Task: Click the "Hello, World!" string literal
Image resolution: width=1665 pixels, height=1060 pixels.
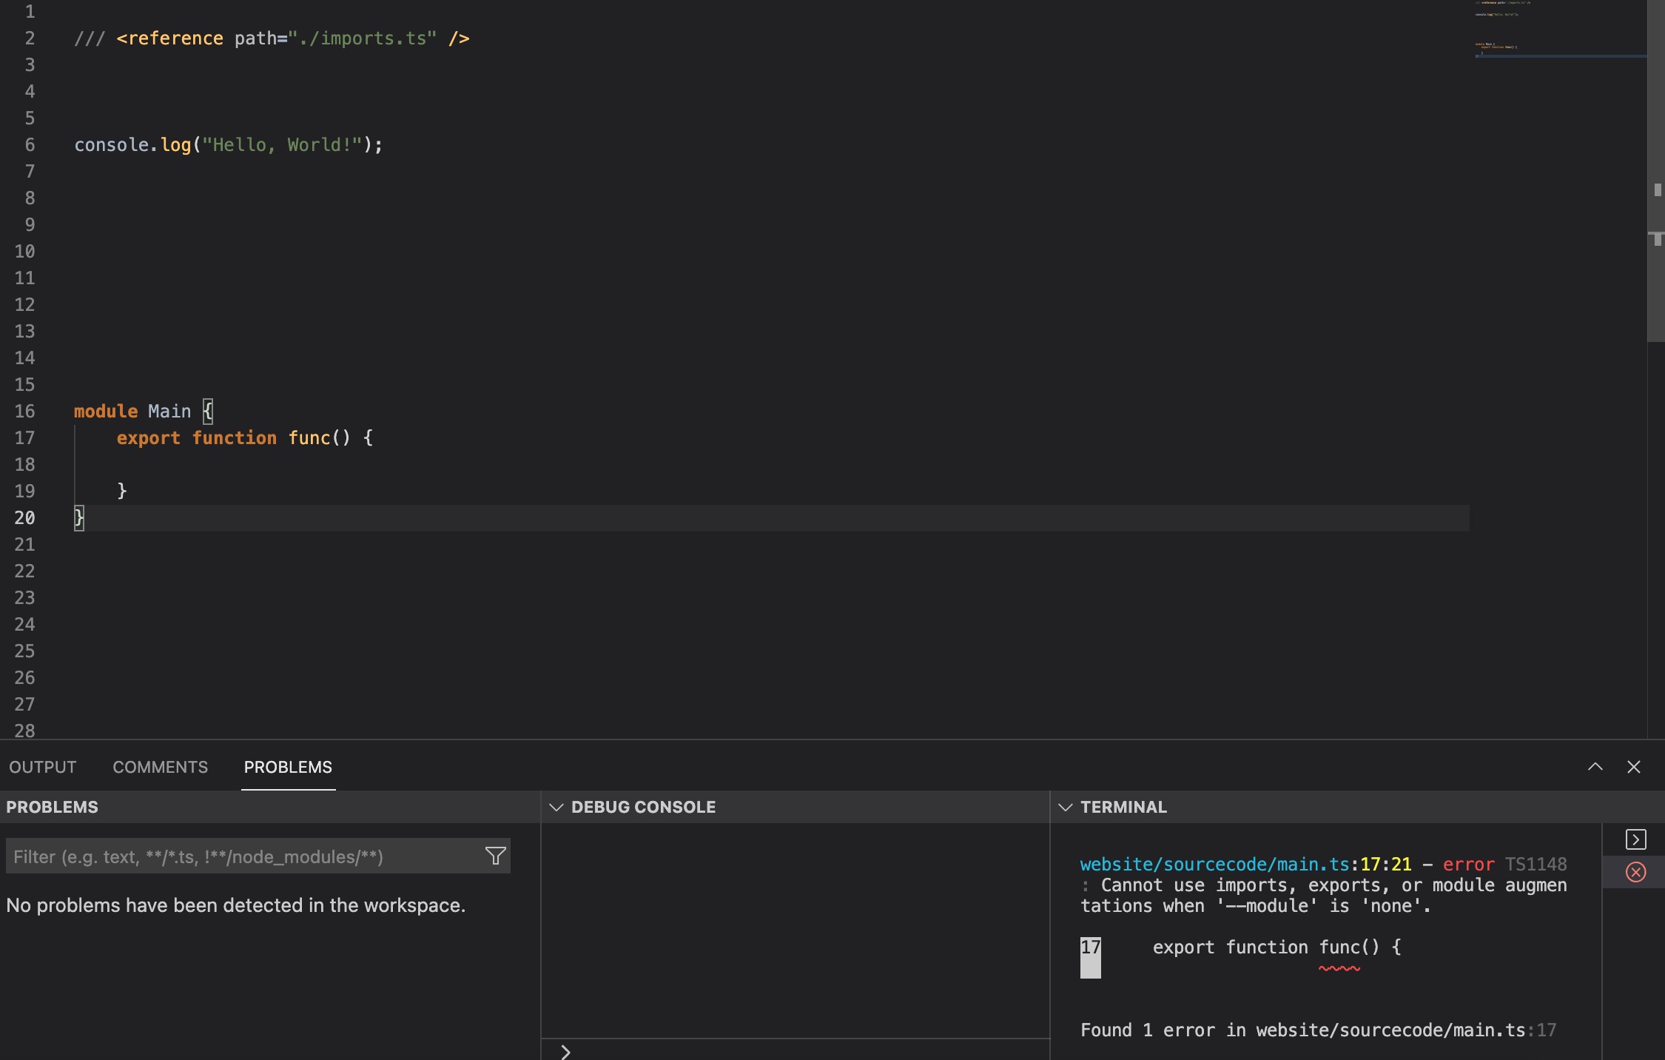Action: tap(282, 144)
